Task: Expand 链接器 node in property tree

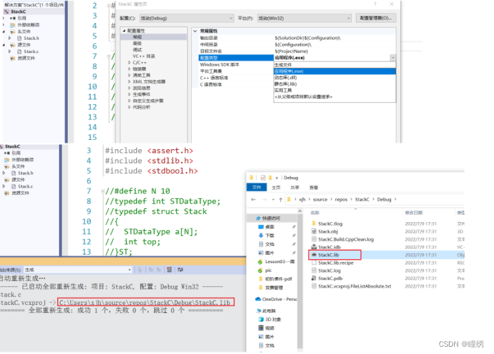Action: pyautogui.click(x=129, y=69)
